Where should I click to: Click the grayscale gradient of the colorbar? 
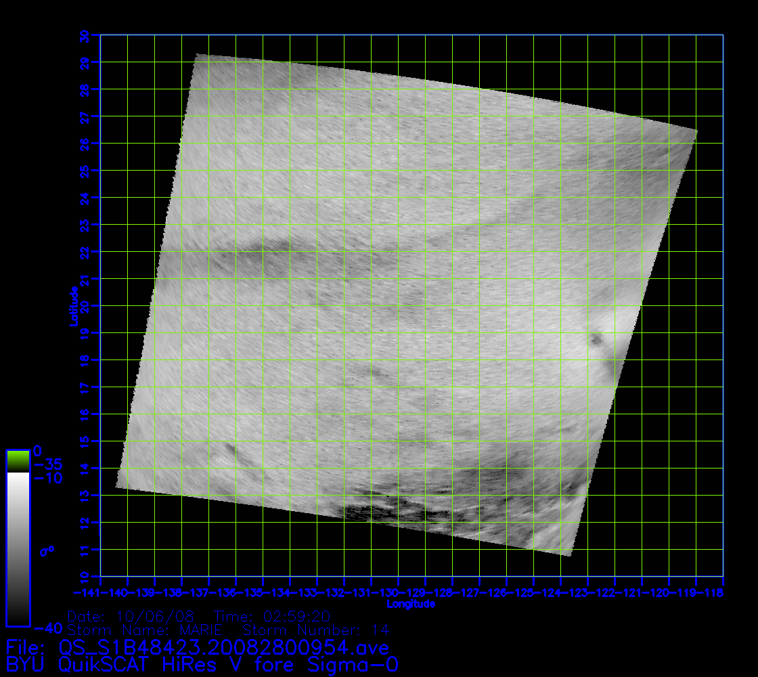click(x=18, y=548)
